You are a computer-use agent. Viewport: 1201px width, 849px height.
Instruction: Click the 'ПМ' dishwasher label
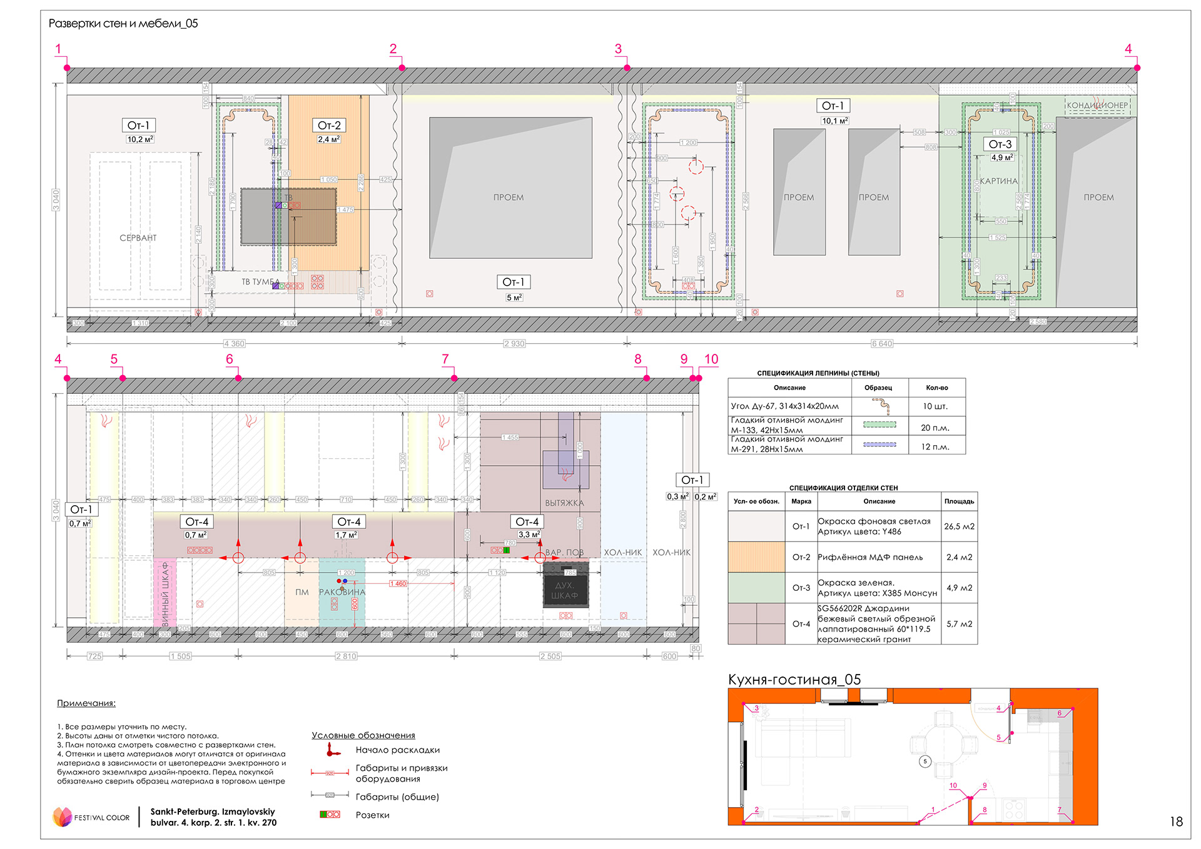(302, 592)
